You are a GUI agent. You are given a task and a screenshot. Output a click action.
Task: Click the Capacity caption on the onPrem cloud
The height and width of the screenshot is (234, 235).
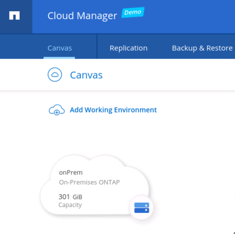(70, 205)
